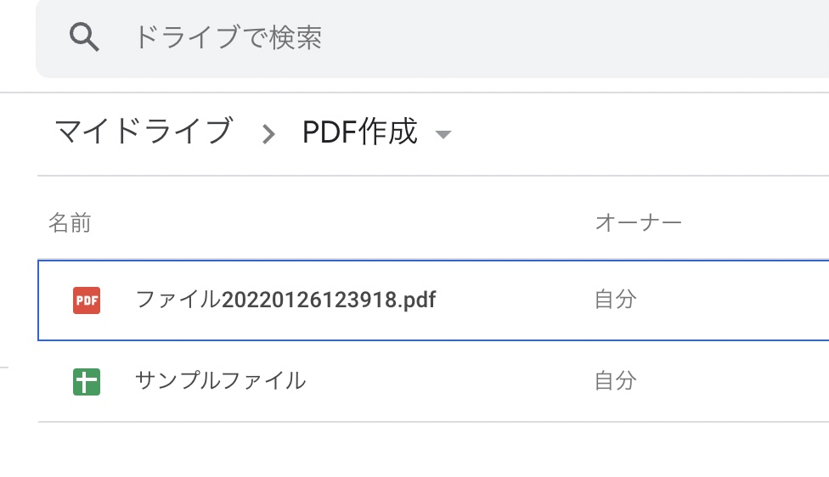Click 自分 owner in the PDF row
This screenshot has height=477, width=829.
pos(615,300)
